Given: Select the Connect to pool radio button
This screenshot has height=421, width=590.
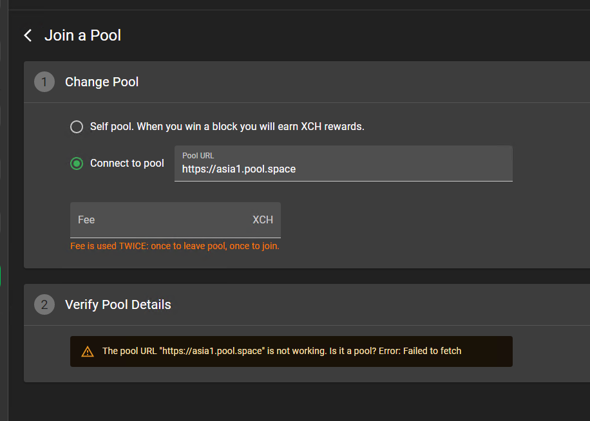Looking at the screenshot, I should [x=77, y=164].
